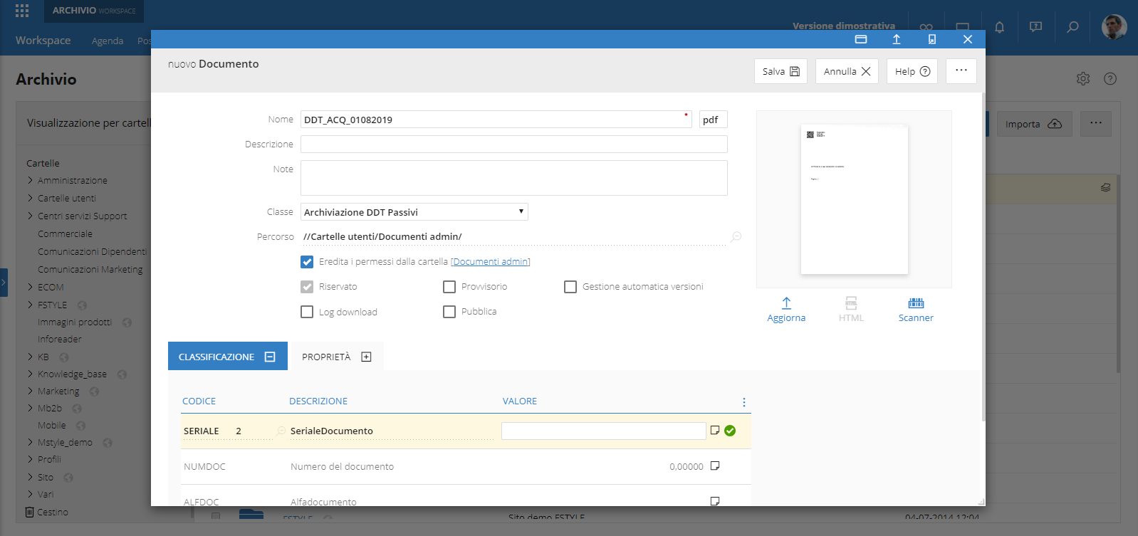Click the note icon in SERIALE row
Screen dimensions: 1138x536
pyautogui.click(x=715, y=430)
